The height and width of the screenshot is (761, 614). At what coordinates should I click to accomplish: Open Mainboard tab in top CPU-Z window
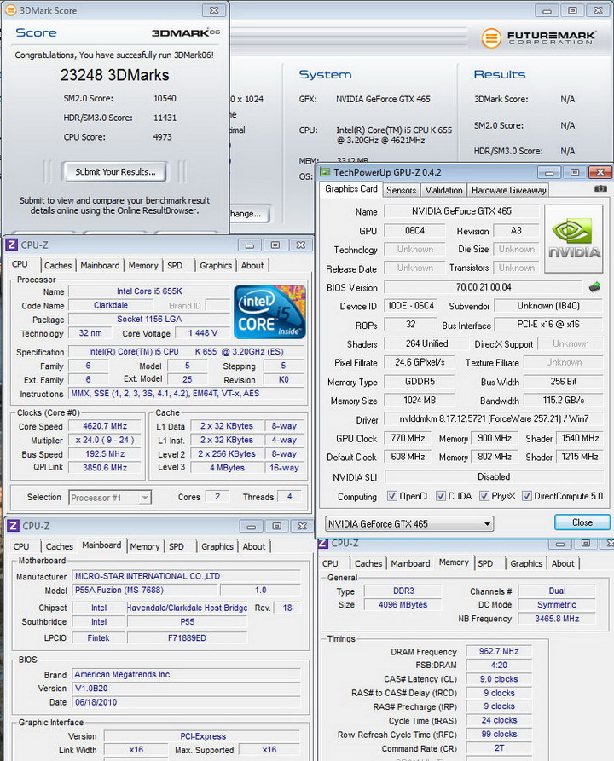point(100,266)
